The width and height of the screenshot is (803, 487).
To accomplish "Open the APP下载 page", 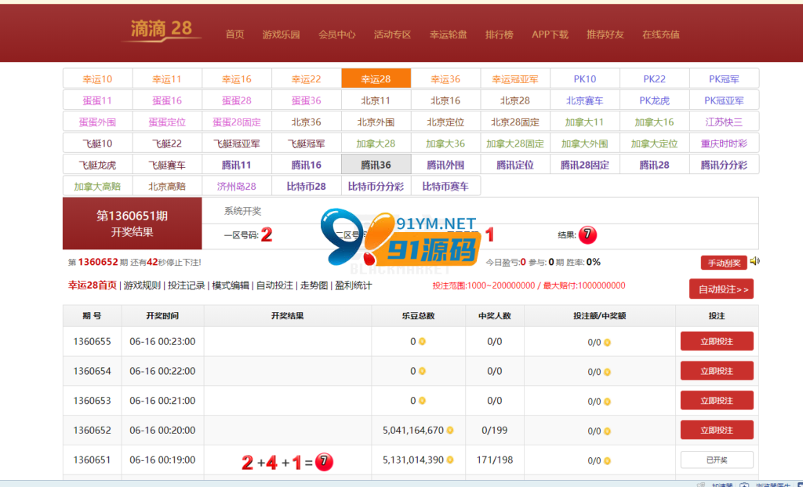I will 550,35.
